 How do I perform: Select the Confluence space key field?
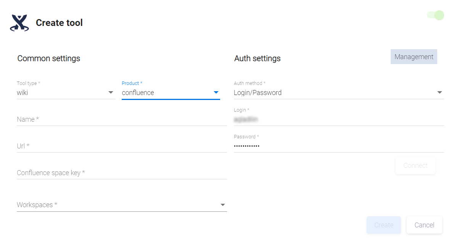point(121,173)
